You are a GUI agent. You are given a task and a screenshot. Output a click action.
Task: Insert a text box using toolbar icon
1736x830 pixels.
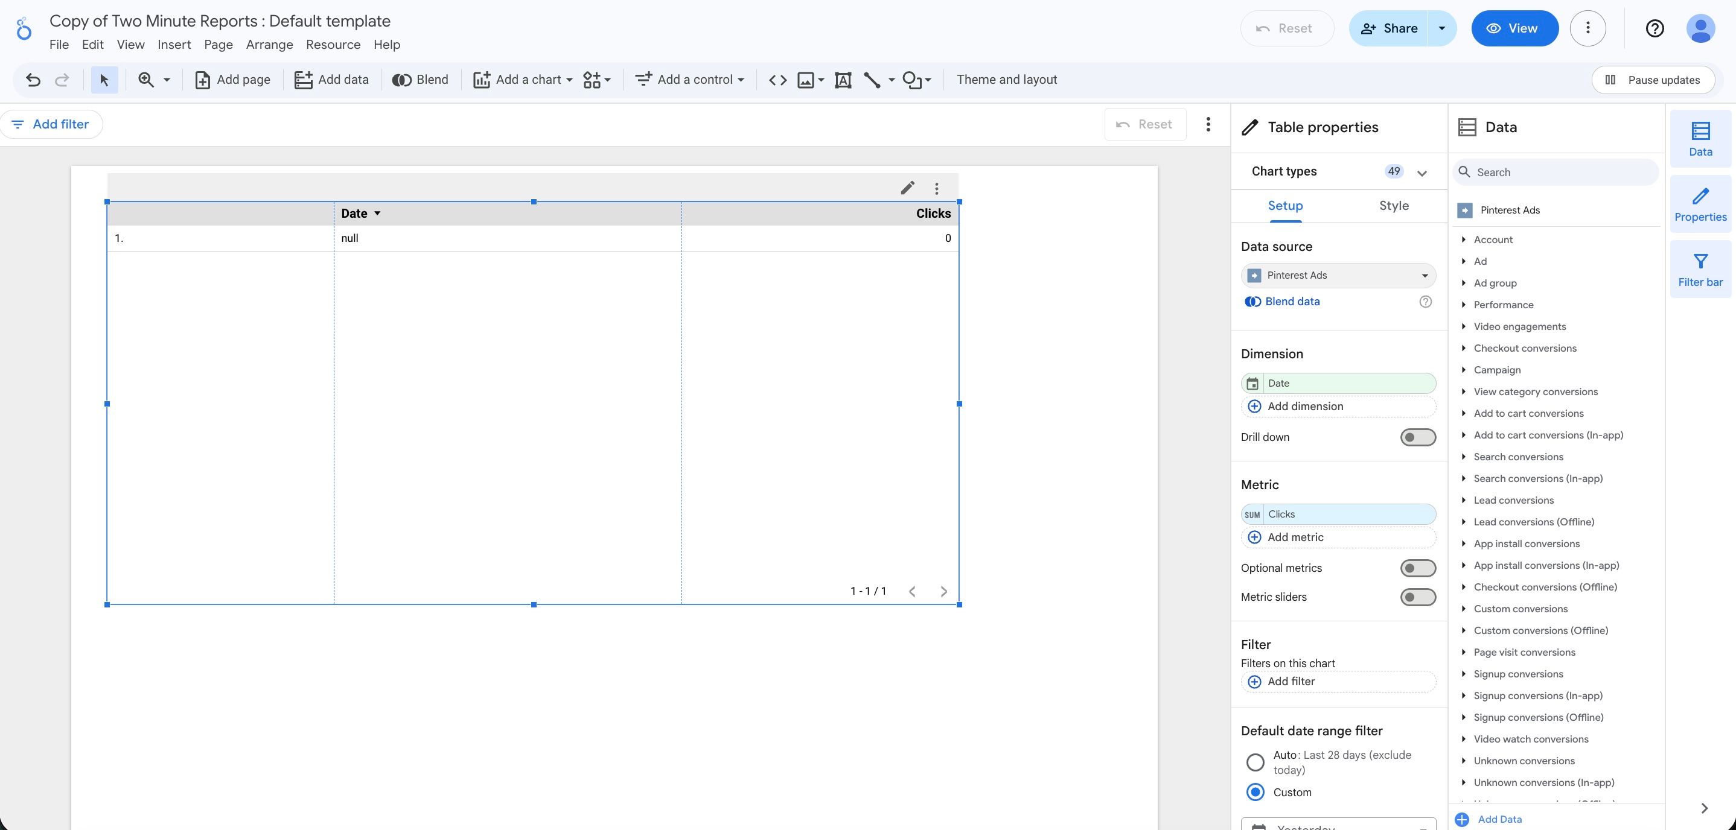point(843,80)
